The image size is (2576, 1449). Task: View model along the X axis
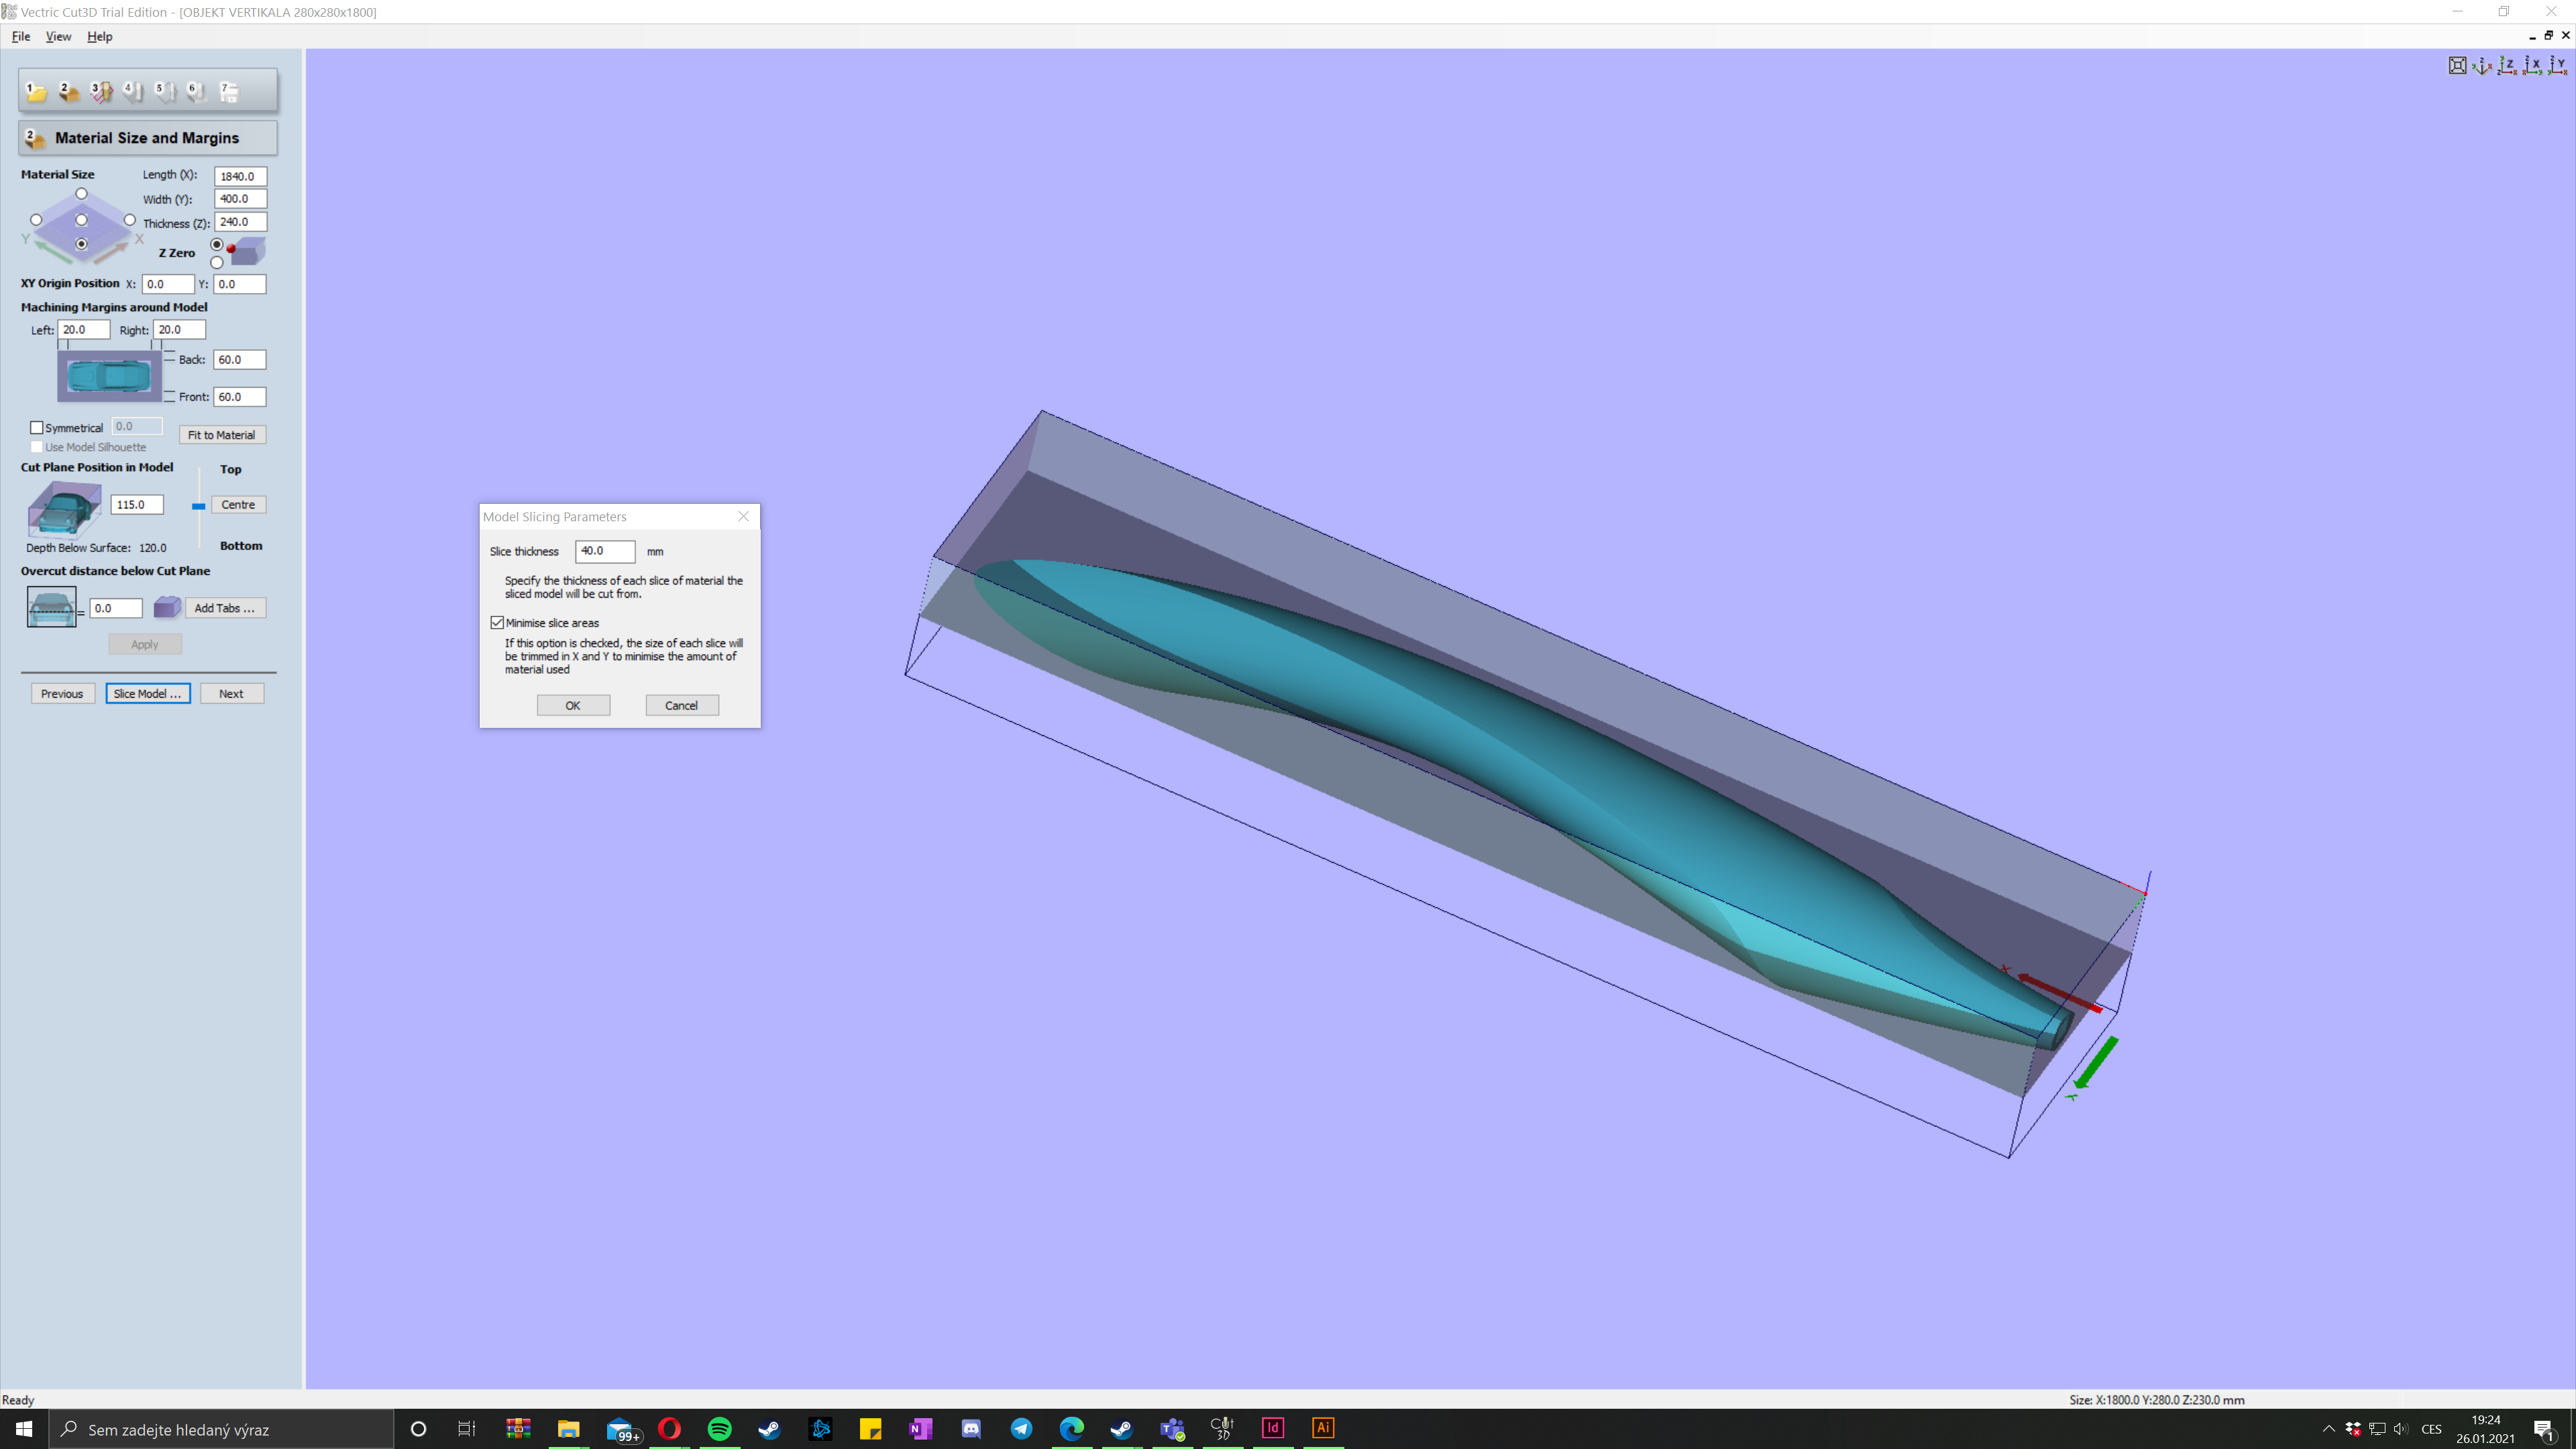(x=2532, y=66)
